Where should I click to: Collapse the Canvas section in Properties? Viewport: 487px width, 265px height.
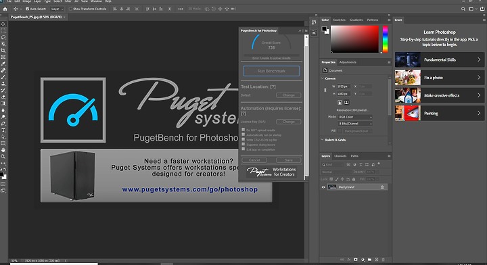tap(322, 78)
